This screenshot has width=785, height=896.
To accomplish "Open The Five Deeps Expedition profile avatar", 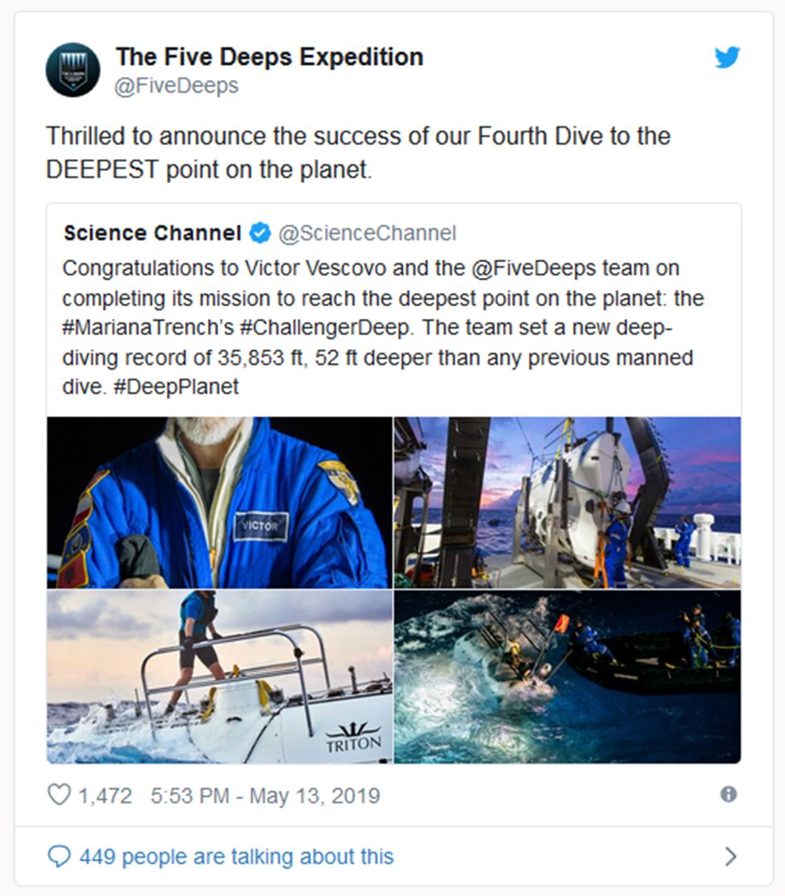I will [x=71, y=70].
